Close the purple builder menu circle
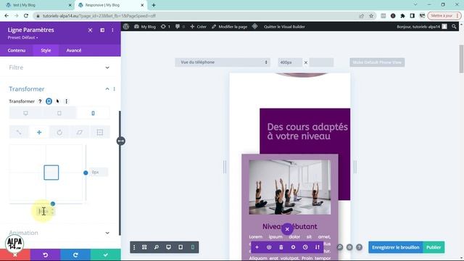Viewport: 464px width, 261px height. (287, 229)
